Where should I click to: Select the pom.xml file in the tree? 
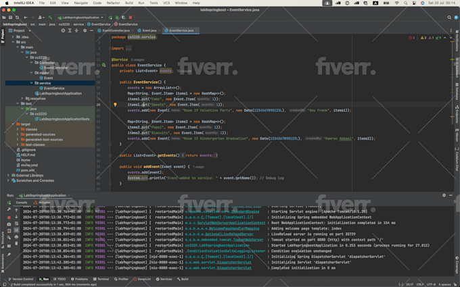(x=26, y=170)
